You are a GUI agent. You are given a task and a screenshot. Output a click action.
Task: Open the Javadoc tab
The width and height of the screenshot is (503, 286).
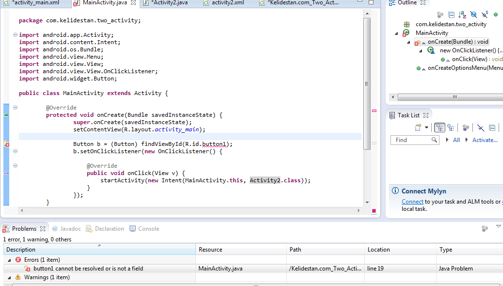tap(66, 229)
